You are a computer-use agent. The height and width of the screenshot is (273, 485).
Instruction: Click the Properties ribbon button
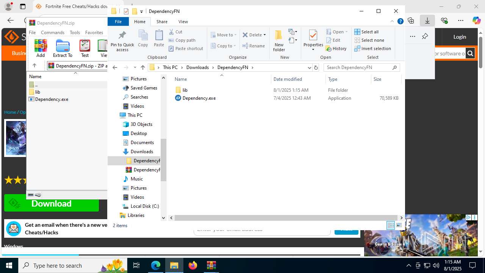coord(313,40)
